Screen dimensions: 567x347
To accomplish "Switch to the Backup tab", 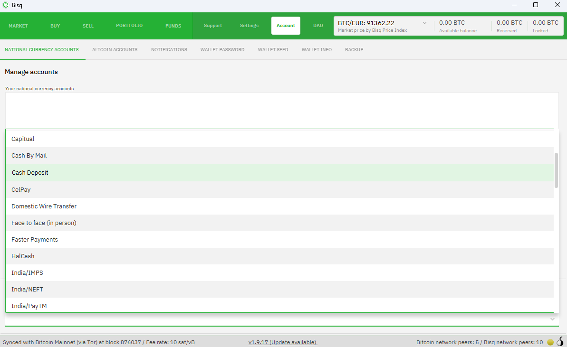I will click(354, 50).
